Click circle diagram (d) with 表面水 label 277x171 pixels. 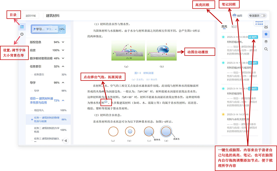[x=166, y=131]
